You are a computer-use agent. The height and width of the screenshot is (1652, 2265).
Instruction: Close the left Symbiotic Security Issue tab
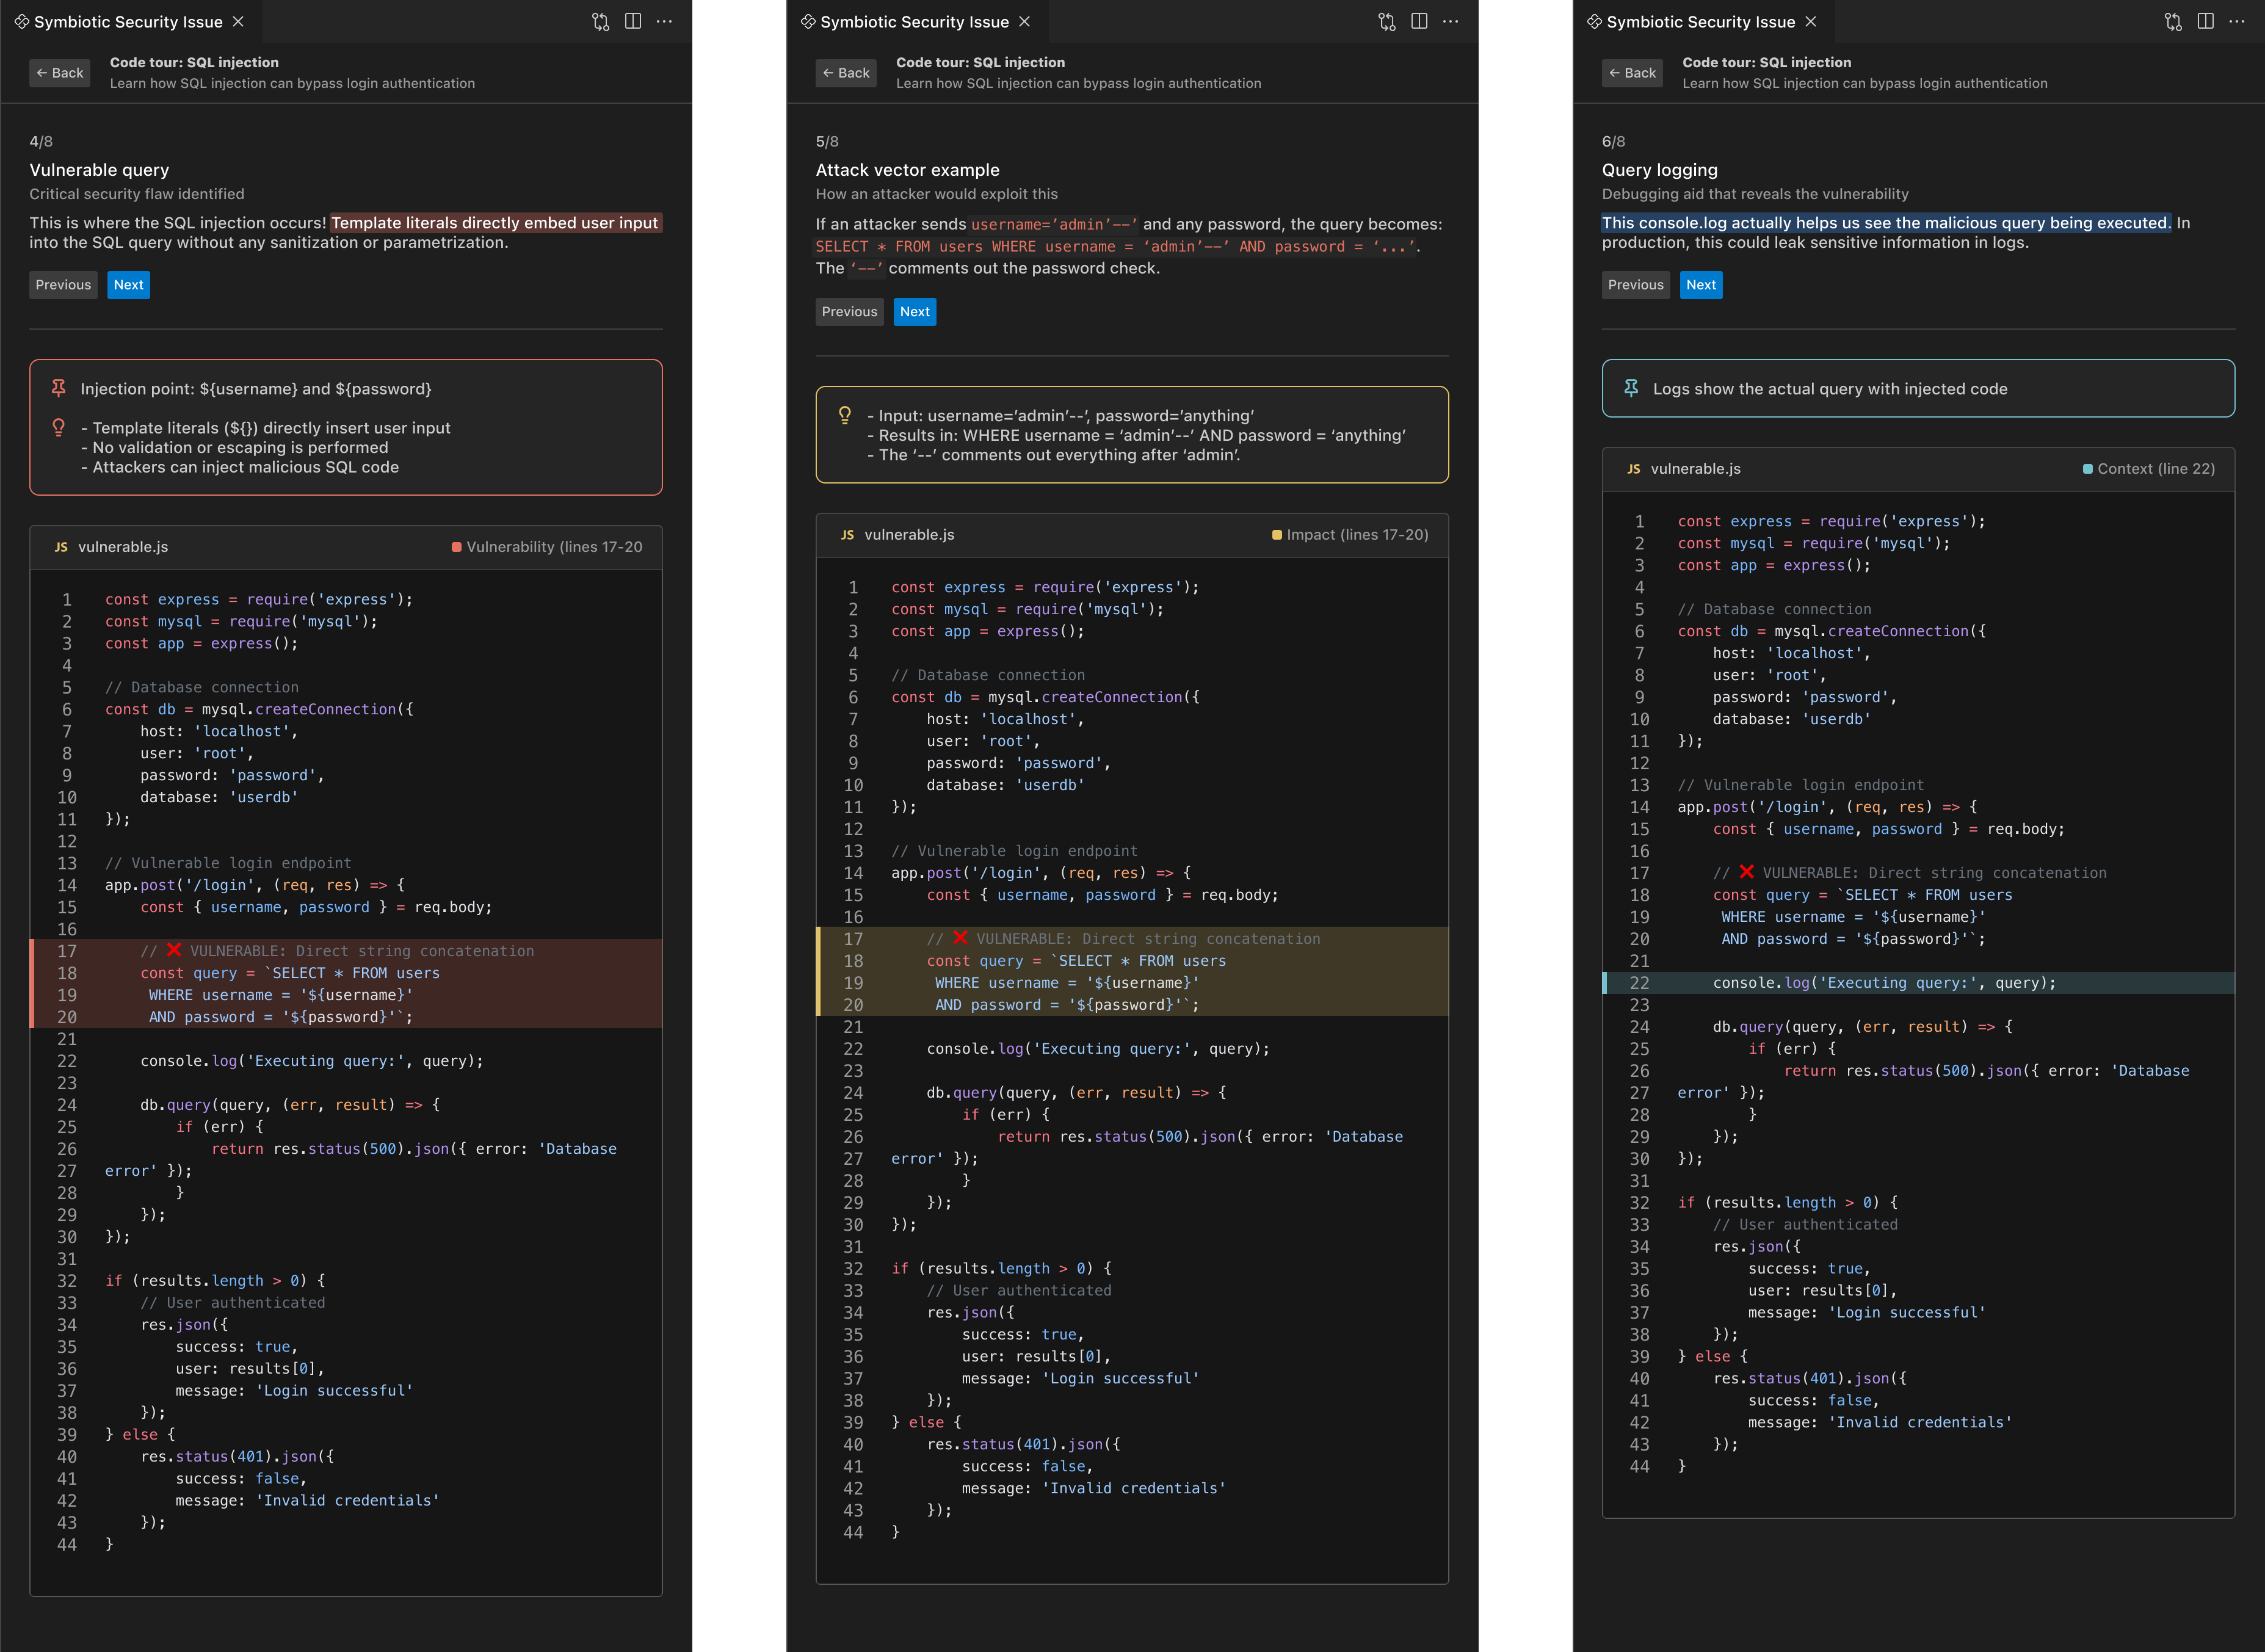238,22
